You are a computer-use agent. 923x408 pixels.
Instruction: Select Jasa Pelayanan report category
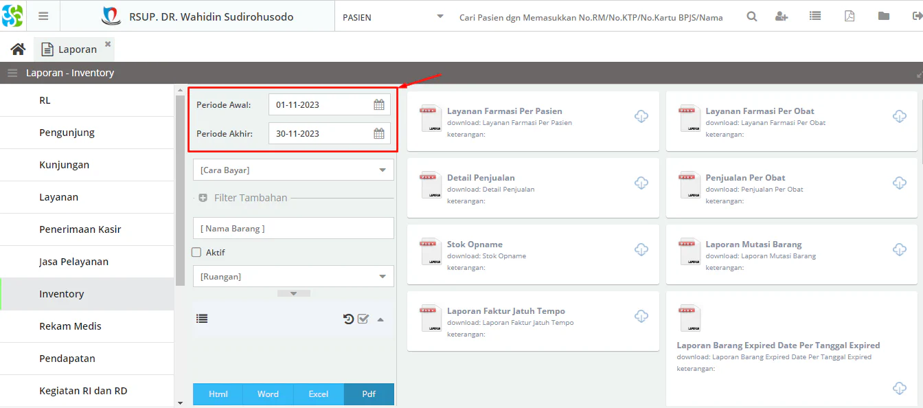pos(87,262)
